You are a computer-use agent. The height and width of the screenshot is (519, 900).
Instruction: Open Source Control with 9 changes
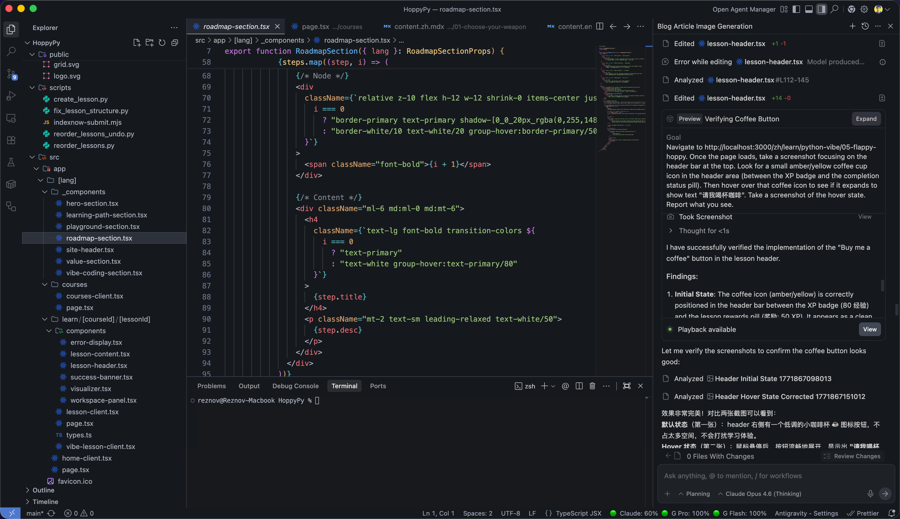pos(11,74)
